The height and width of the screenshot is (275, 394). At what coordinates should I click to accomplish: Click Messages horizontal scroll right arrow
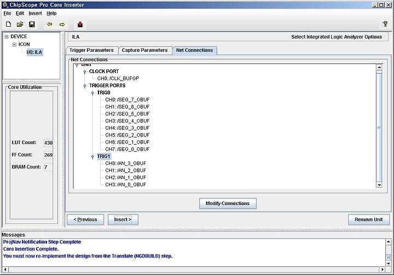[x=382, y=270]
